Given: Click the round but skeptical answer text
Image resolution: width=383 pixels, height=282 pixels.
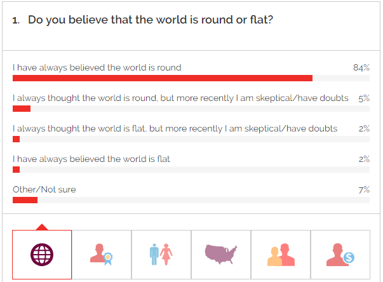Looking at the screenshot, I should tap(180, 98).
